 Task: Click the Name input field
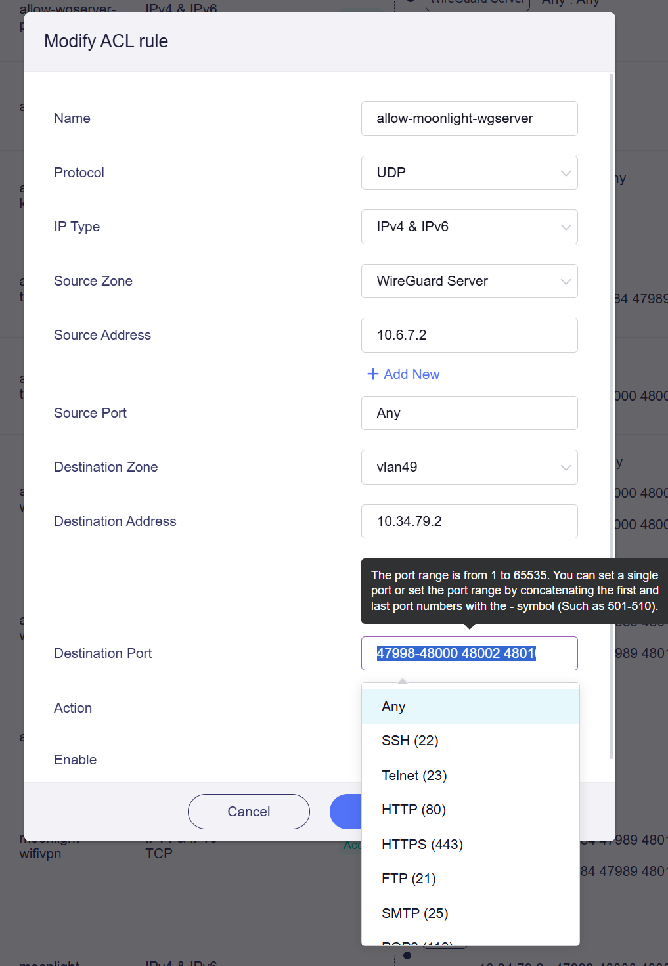pos(469,118)
